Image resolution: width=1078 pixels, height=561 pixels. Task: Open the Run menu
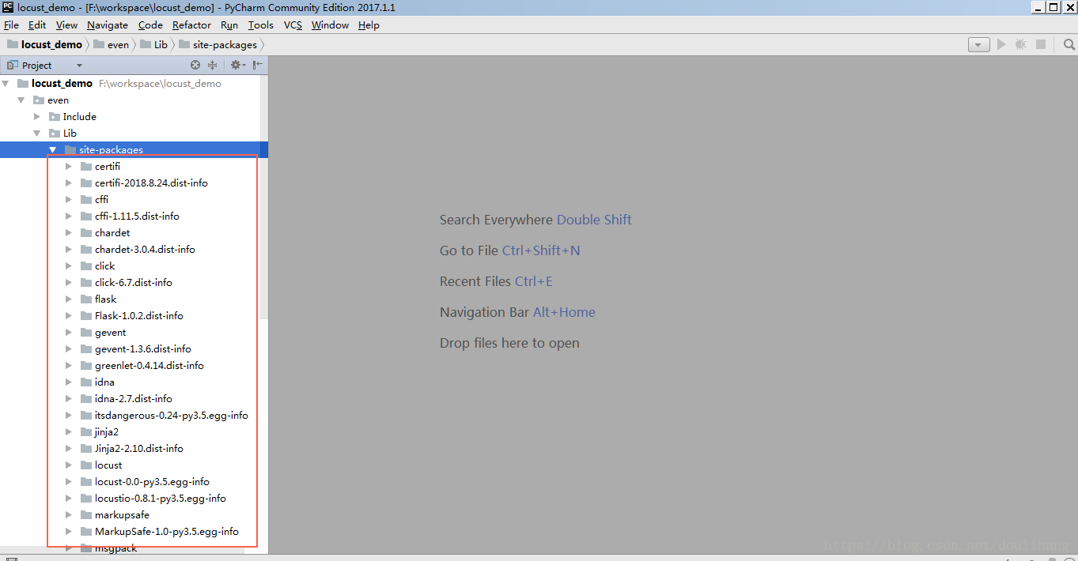click(229, 25)
